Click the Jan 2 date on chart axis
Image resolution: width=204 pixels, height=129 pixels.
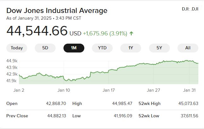19,90
